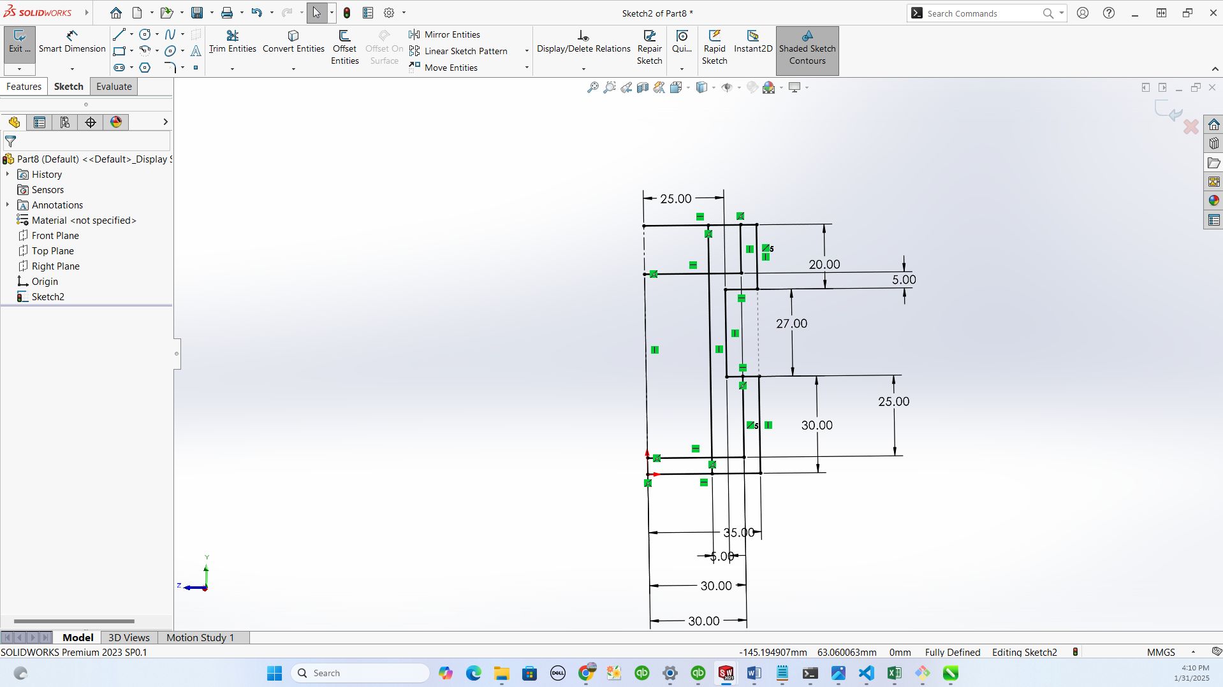Open Display/Delete Relations dropdown arrow
This screenshot has width=1223, height=687.
[x=583, y=68]
